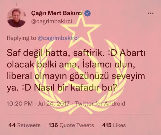The image size is (161, 135).
Task: Show the 415 Likes list
Action: pyautogui.click(x=114, y=125)
